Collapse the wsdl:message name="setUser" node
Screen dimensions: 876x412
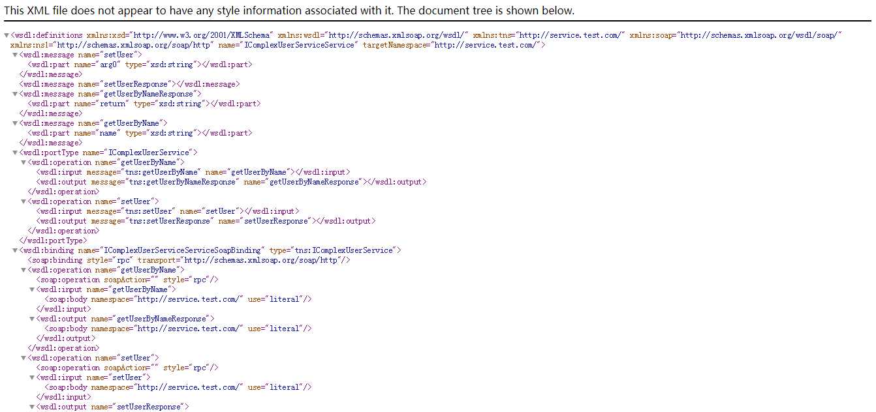15,55
